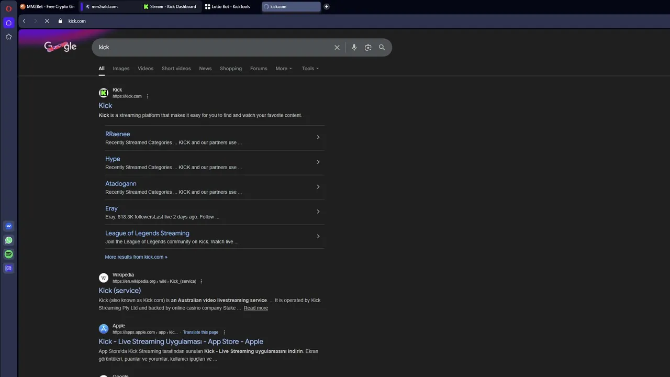Click the magnifier search icon
This screenshot has height=377, width=670.
(x=382, y=47)
